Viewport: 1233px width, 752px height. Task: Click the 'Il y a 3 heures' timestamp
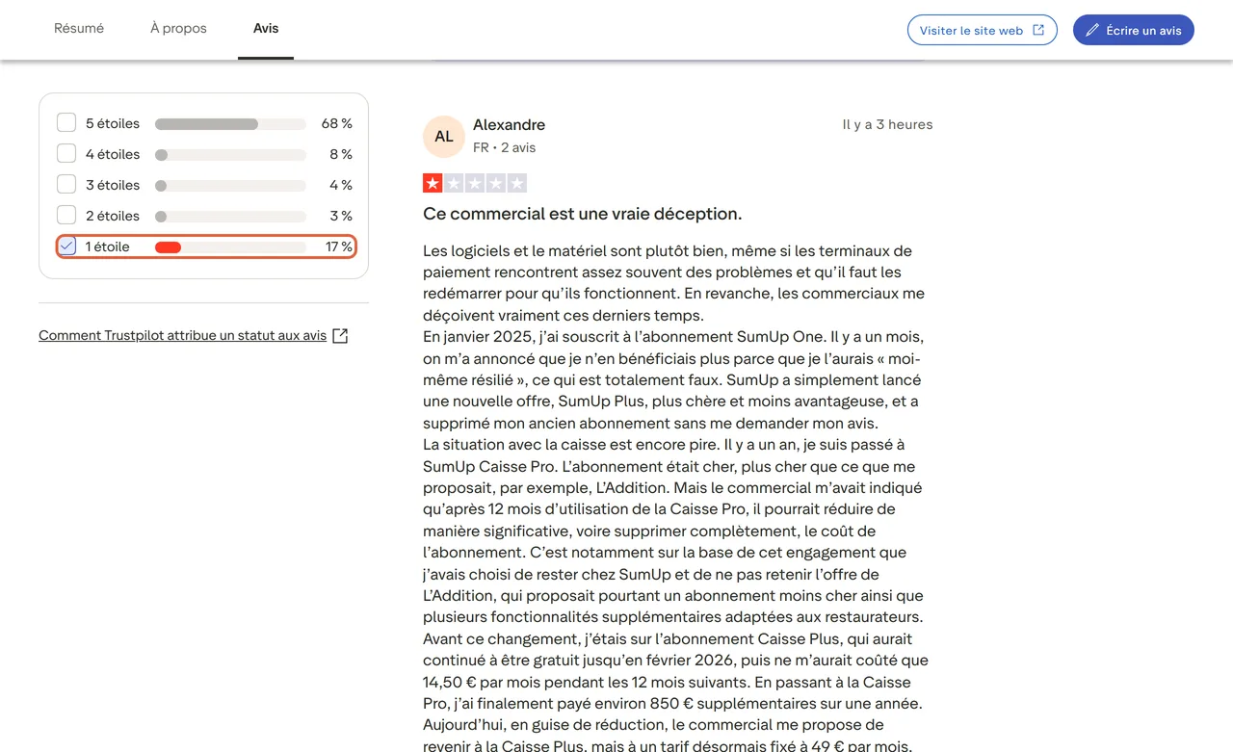pyautogui.click(x=887, y=124)
